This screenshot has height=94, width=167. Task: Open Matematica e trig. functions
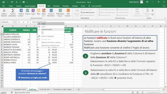(60, 13)
